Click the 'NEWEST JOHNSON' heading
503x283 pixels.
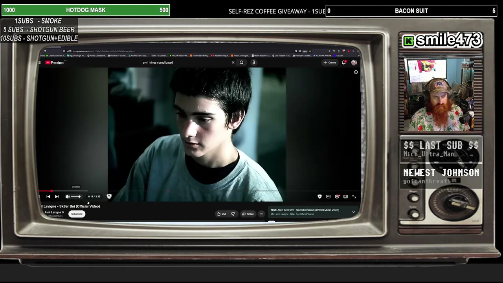(441, 173)
